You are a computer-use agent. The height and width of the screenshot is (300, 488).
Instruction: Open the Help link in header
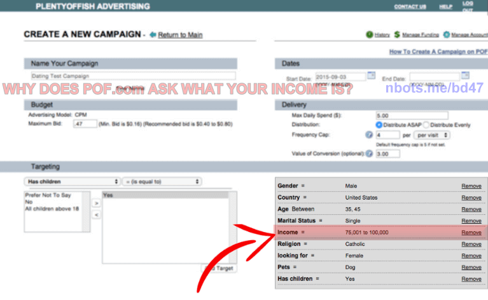coord(445,6)
